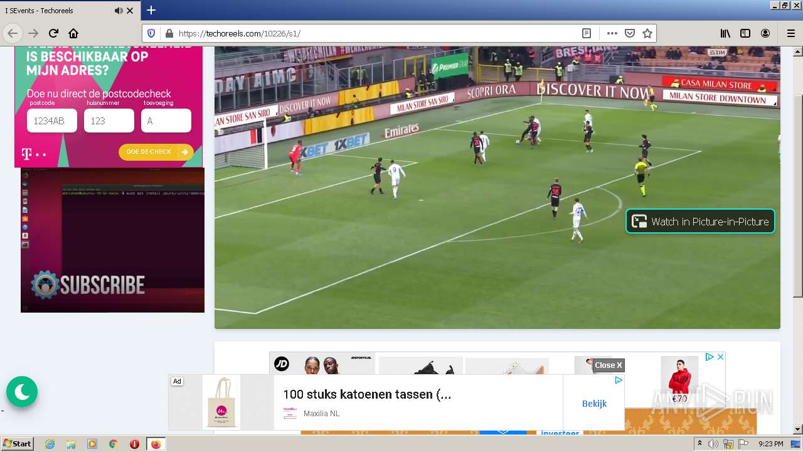Click the Maxilia NL advertiser name
Image resolution: width=803 pixels, height=452 pixels.
(321, 413)
